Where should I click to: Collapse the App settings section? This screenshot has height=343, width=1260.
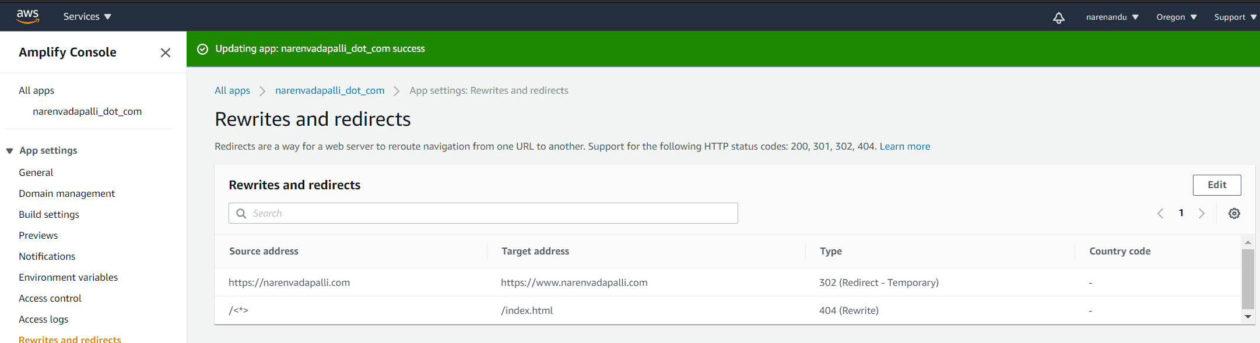(10, 151)
